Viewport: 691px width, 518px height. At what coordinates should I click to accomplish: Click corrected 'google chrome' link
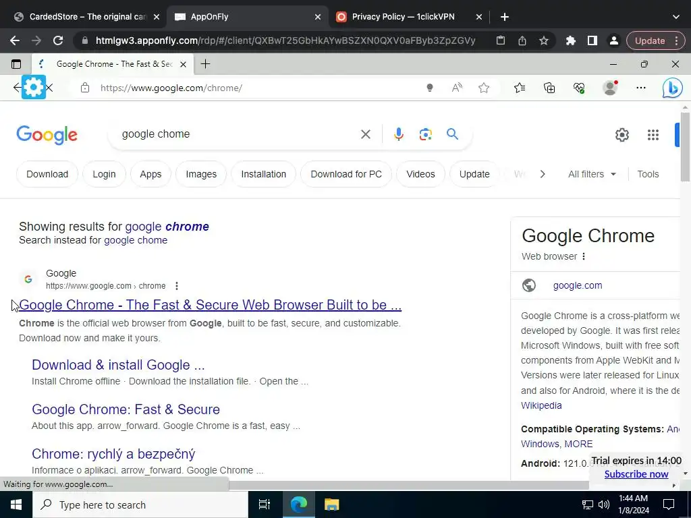pos(167,227)
